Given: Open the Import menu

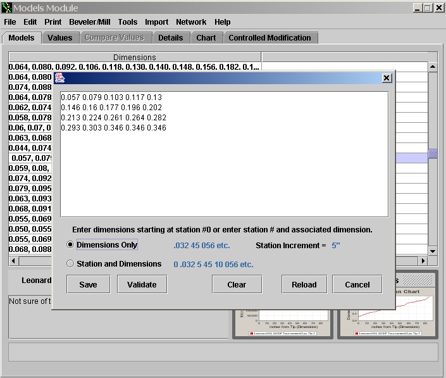Looking at the screenshot, I should (x=156, y=22).
